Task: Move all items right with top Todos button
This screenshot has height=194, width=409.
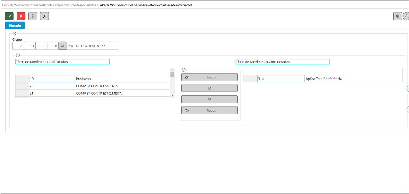Action: pos(209,77)
